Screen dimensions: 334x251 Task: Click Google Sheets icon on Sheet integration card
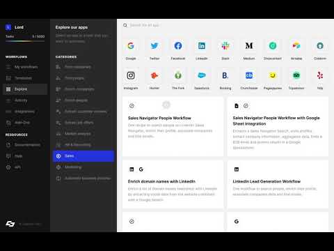[237, 106]
